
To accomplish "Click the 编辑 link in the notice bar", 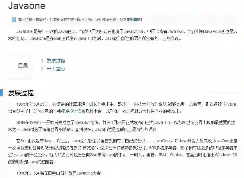I will [133, 19].
